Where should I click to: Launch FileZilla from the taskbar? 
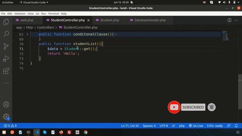click(69, 132)
